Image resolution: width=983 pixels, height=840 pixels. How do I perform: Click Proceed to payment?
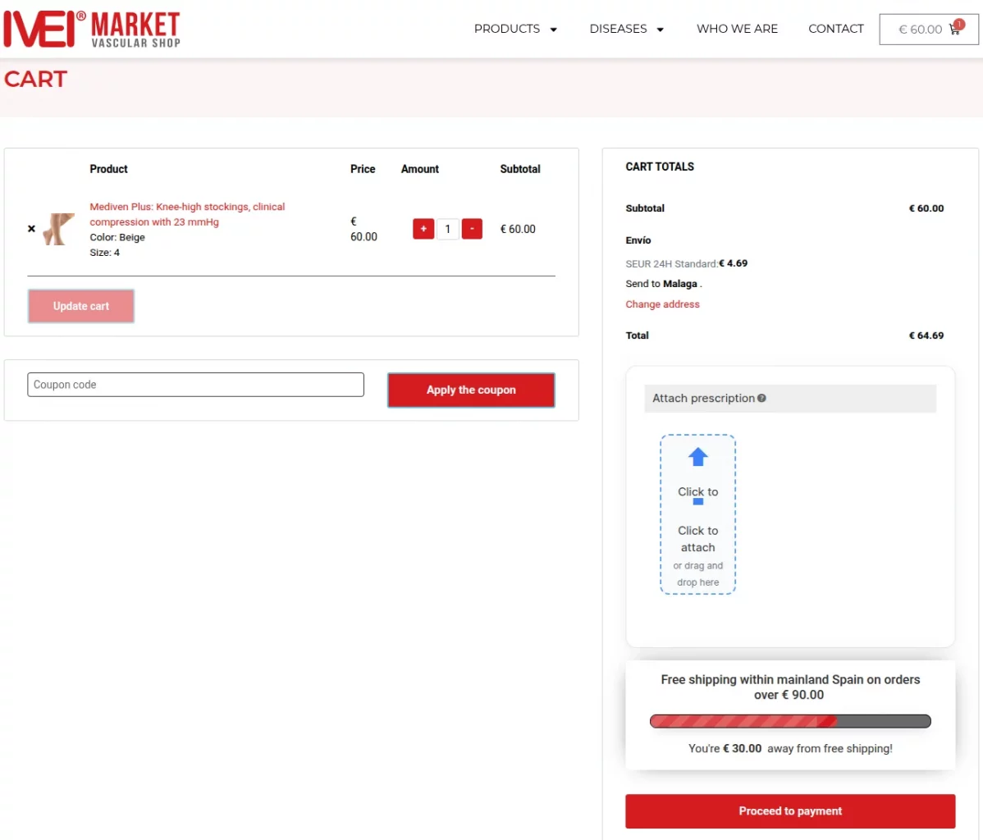(789, 810)
